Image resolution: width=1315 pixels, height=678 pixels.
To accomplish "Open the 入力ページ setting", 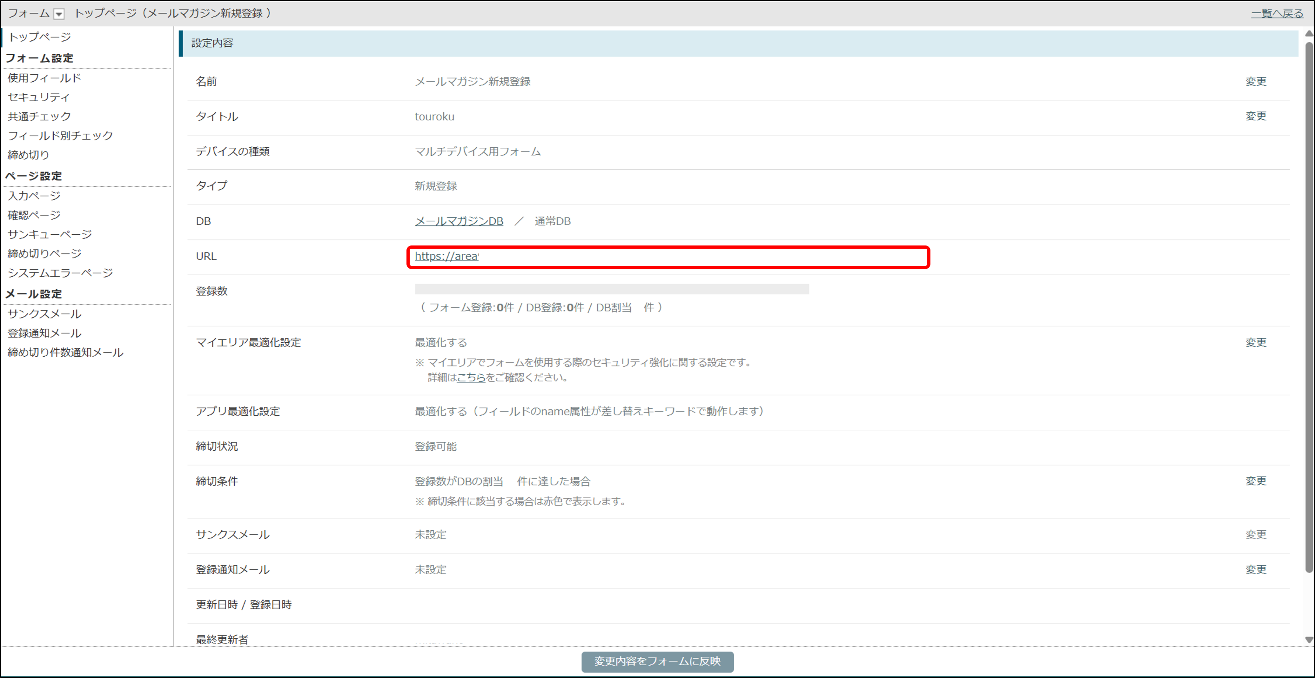I will coord(34,196).
